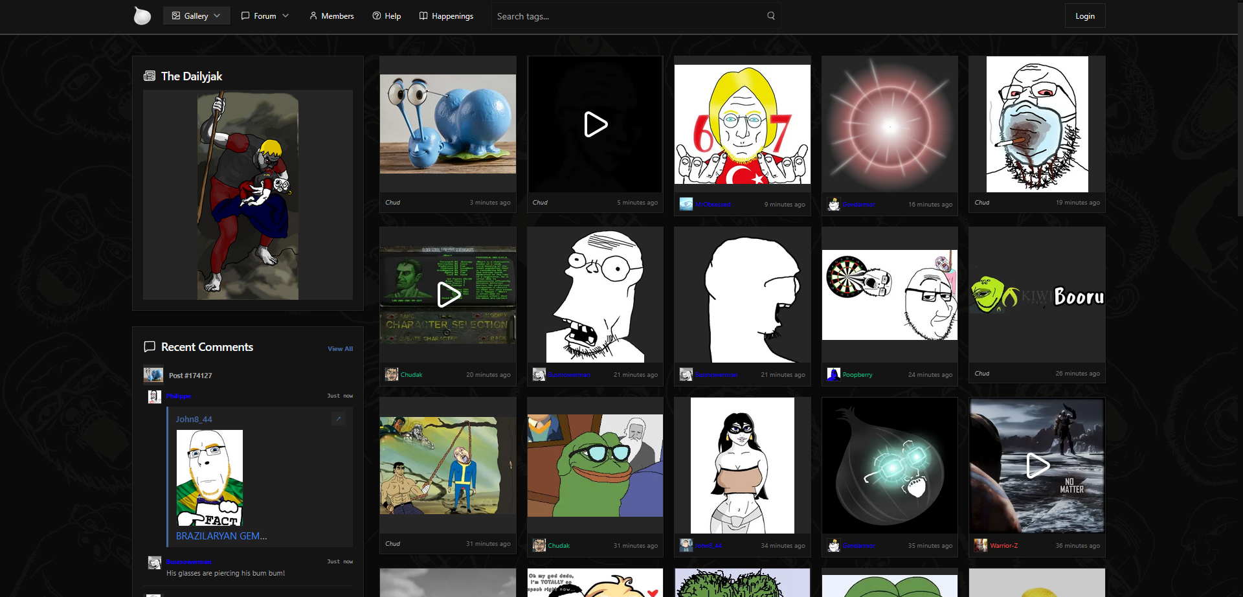
Task: Open the Members page
Action: point(331,16)
